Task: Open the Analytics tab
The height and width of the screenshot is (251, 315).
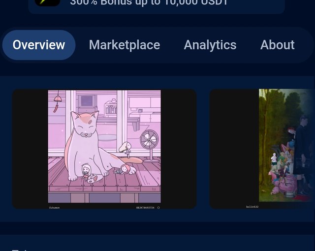Action: pos(210,45)
